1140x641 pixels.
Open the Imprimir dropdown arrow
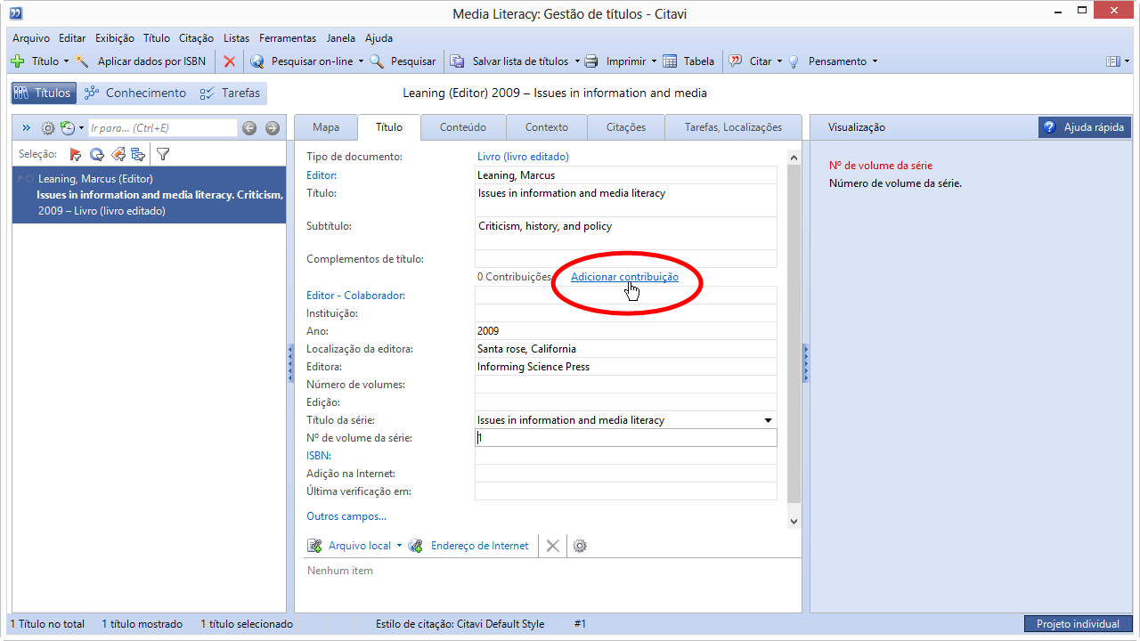click(x=654, y=61)
